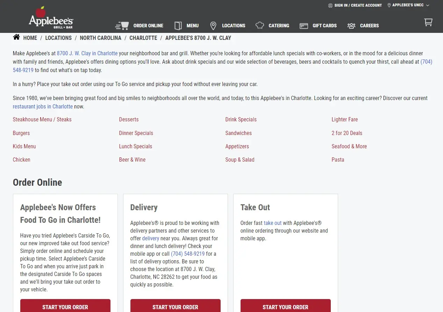This screenshot has height=312, width=443.
Task: Open the Beer & Wine link
Action: tap(132, 160)
